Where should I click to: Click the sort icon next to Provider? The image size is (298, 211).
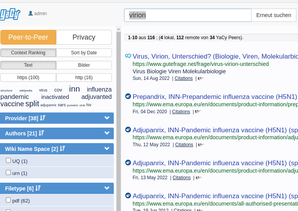43,118
